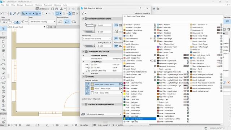This screenshot has height=130, width=231.
Task: Choose the rectangular slab geometry method
Action: pyautogui.click(x=67, y=22)
